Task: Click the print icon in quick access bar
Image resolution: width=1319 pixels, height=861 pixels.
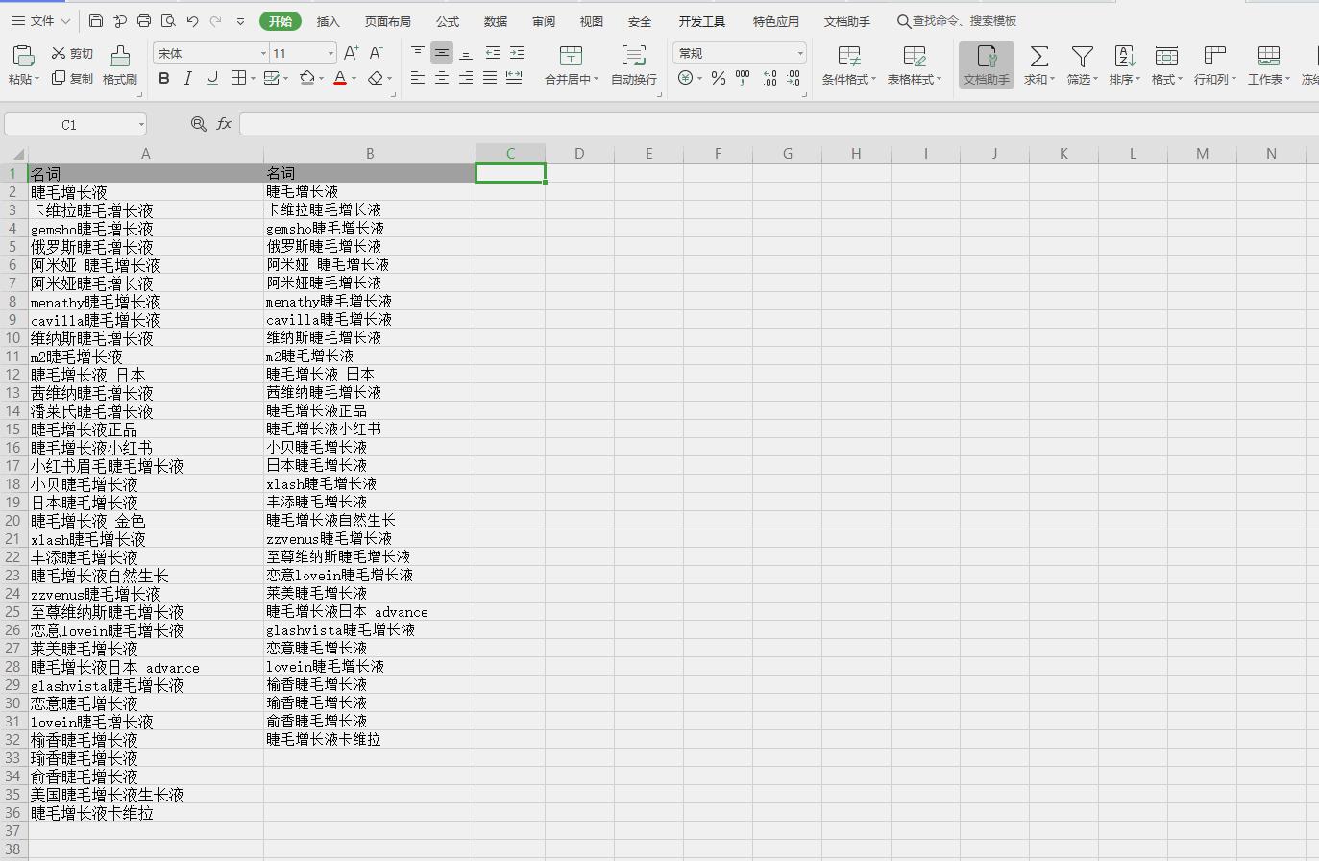Action: pos(144,21)
